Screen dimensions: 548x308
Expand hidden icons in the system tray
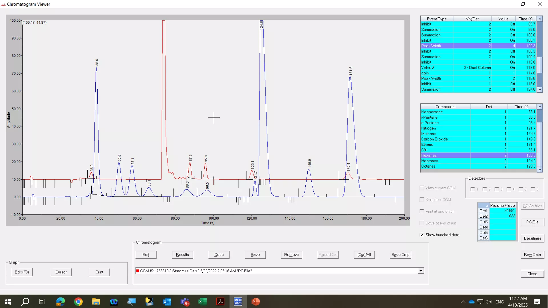coord(463,301)
